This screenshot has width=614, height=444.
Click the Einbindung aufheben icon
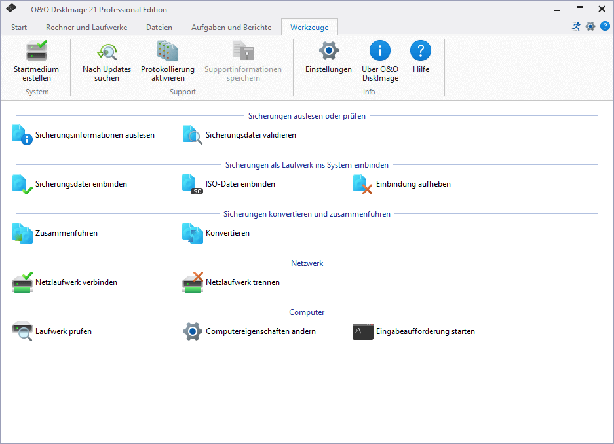point(362,184)
